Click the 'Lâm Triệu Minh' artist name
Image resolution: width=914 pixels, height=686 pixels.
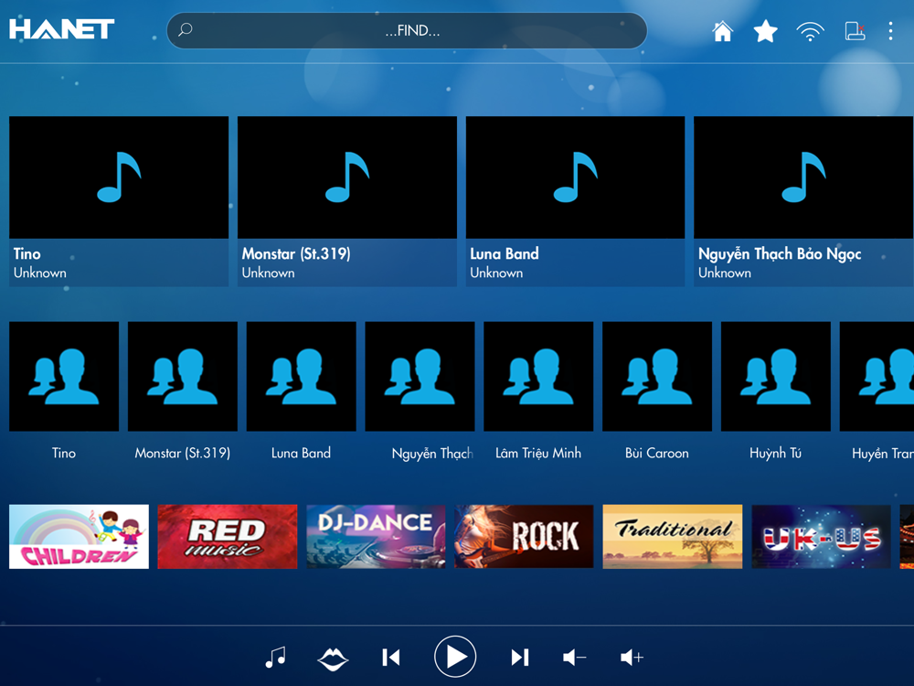(x=538, y=453)
